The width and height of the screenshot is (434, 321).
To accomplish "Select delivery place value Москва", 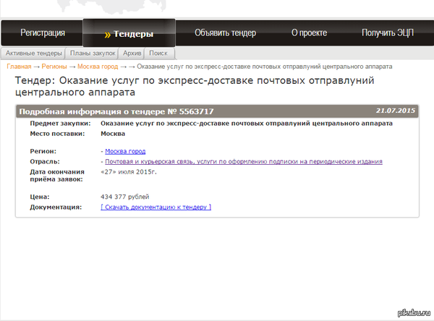I will click(113, 134).
